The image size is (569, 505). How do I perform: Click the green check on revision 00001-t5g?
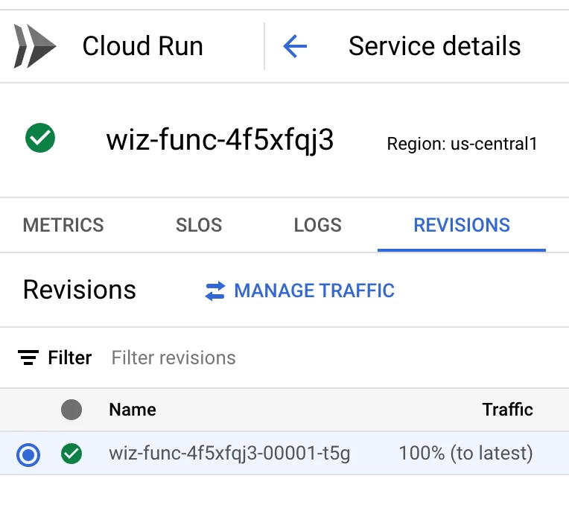click(71, 454)
